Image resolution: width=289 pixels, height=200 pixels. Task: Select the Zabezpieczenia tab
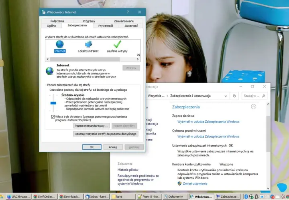click(77, 25)
